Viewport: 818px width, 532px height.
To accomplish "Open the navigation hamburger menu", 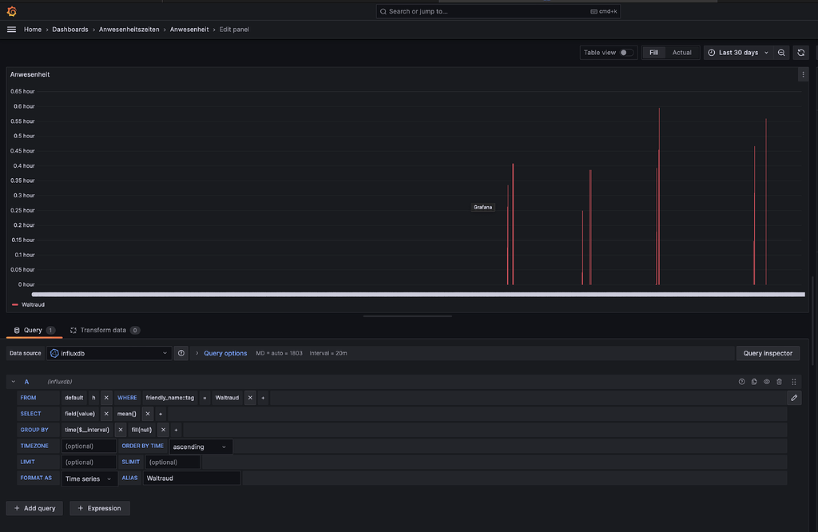I will 11,29.
